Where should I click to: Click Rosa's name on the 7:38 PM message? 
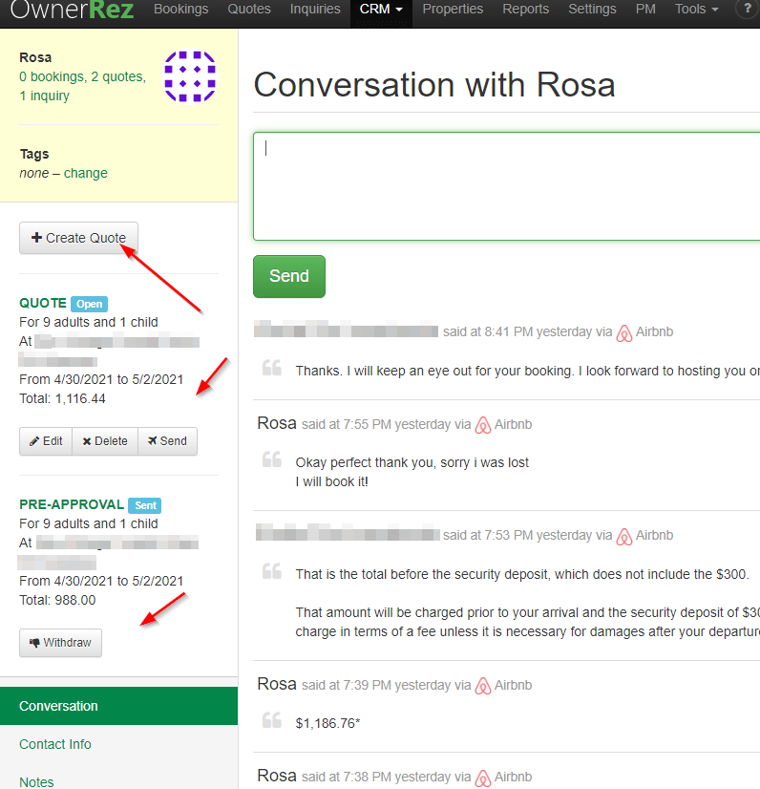[x=277, y=776]
